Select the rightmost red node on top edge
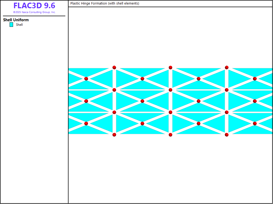273x204 pixels. tap(227, 67)
